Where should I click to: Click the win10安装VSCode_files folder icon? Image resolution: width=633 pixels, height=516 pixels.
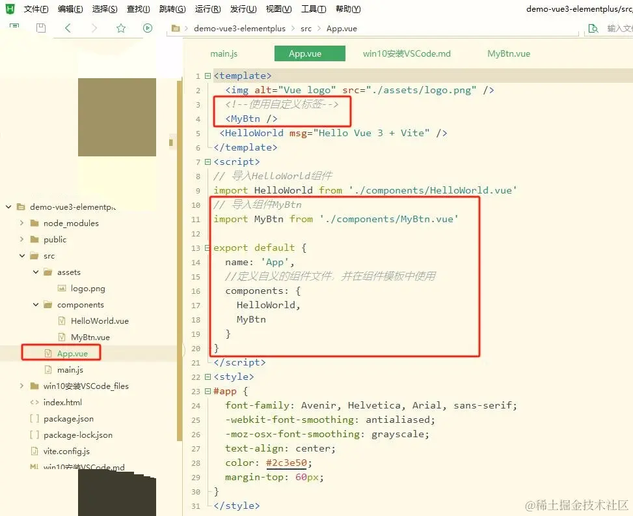34,386
